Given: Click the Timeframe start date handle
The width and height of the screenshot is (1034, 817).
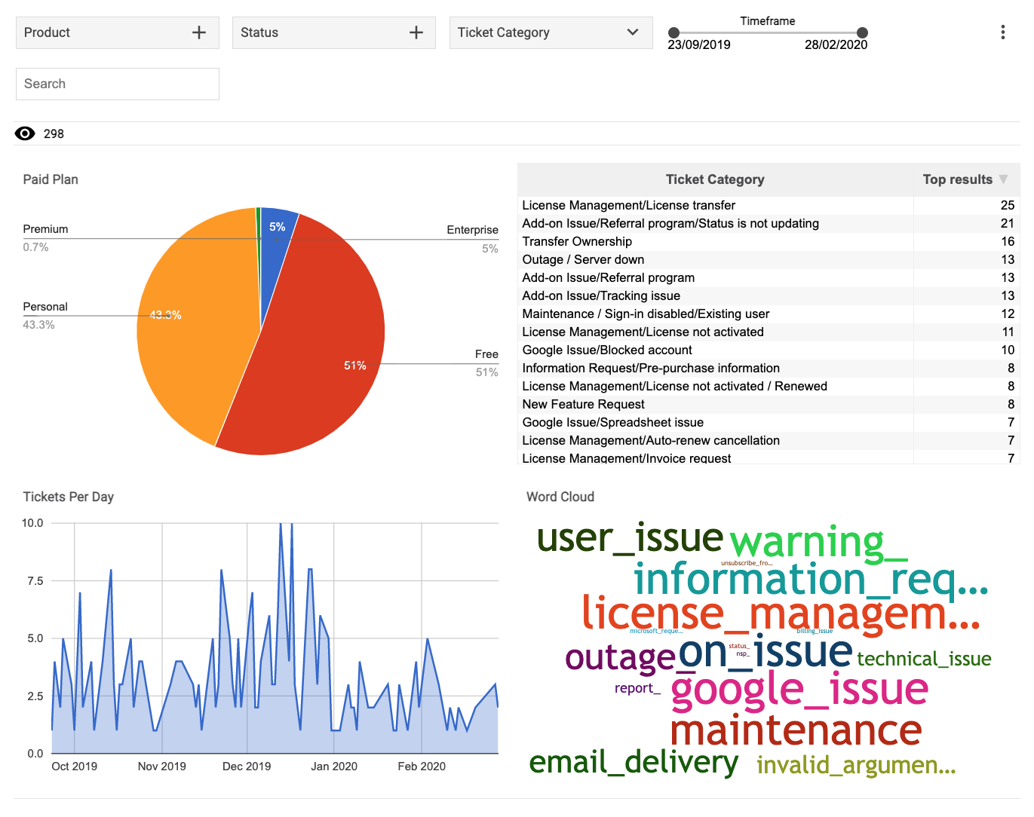Looking at the screenshot, I should [x=674, y=32].
